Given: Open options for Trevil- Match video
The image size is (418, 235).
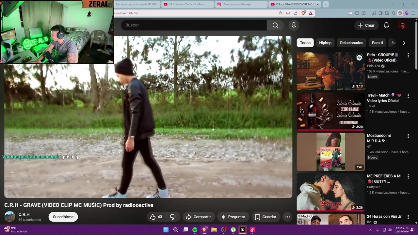Looking at the screenshot, I should coord(408,96).
